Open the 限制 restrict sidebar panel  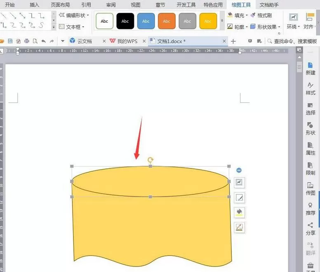pyautogui.click(x=310, y=169)
